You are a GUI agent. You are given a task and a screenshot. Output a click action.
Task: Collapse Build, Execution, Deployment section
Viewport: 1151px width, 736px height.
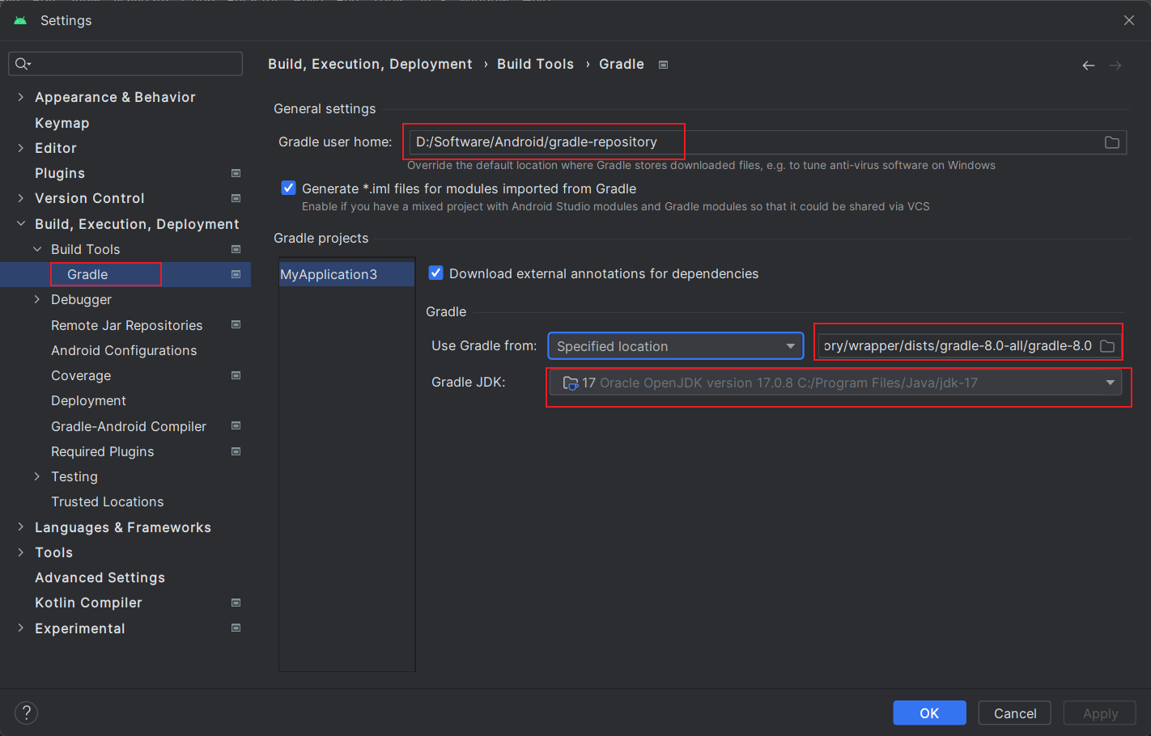(x=21, y=224)
